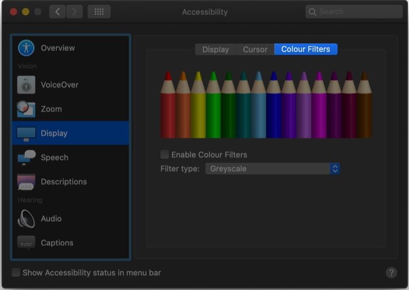Image resolution: width=409 pixels, height=290 pixels.
Task: Select the Display monitor icon
Action: (26, 134)
